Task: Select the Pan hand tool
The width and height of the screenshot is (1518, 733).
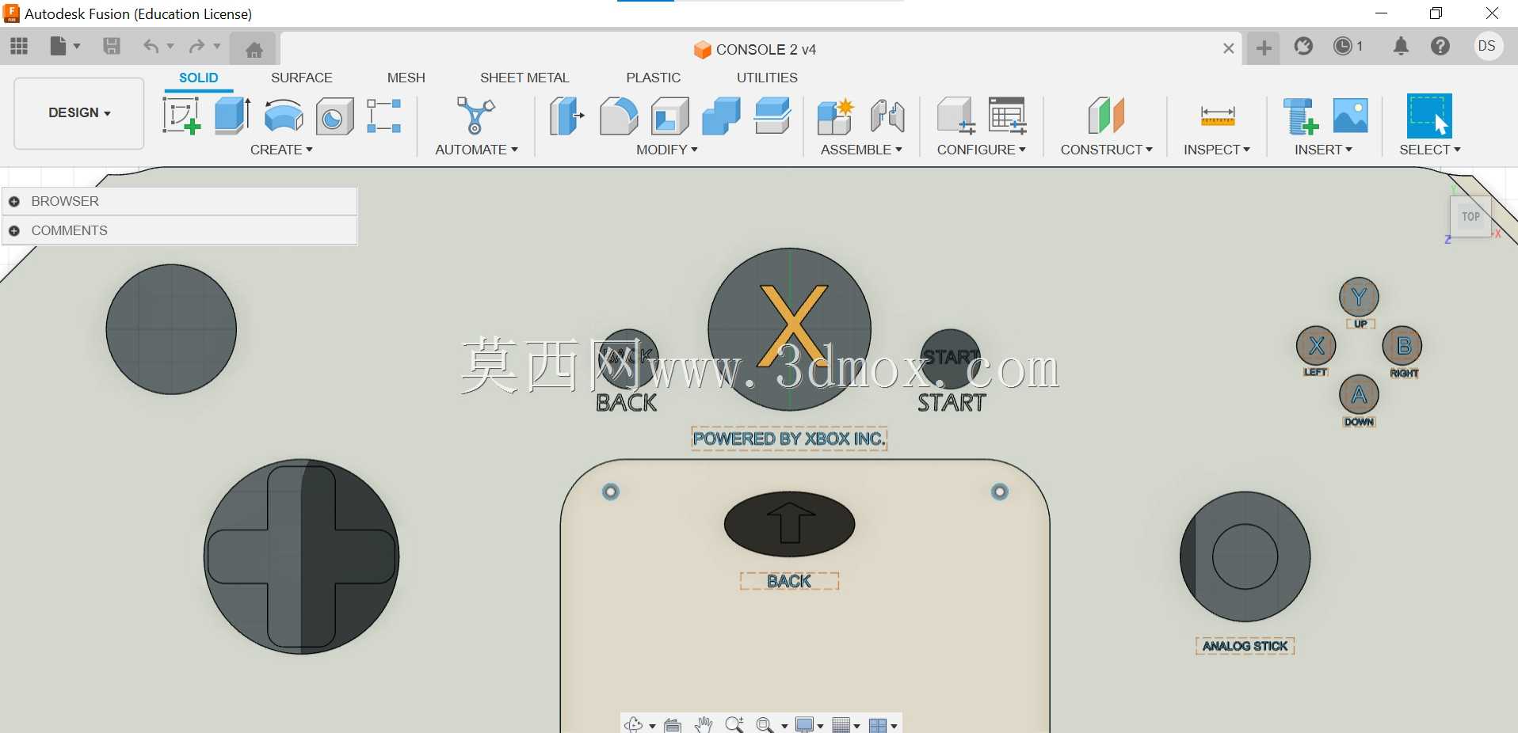Action: coord(704,724)
